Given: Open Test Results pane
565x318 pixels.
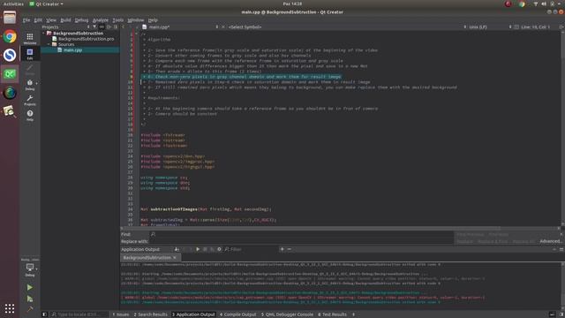Looking at the screenshot, I should 332,314.
